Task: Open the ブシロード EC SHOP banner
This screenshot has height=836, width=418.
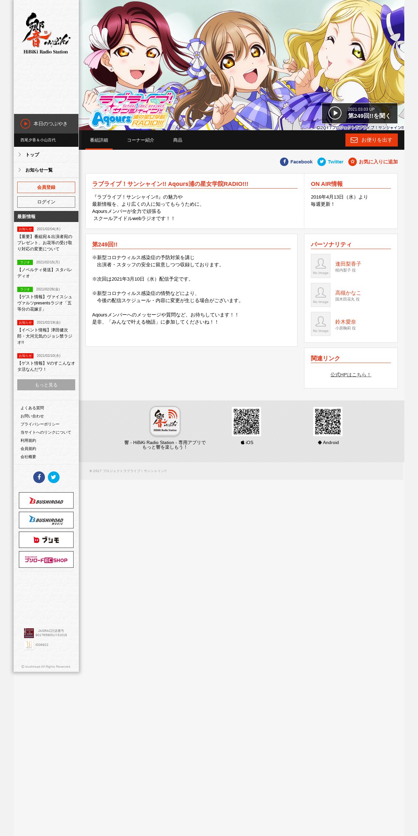Action: coord(46,559)
